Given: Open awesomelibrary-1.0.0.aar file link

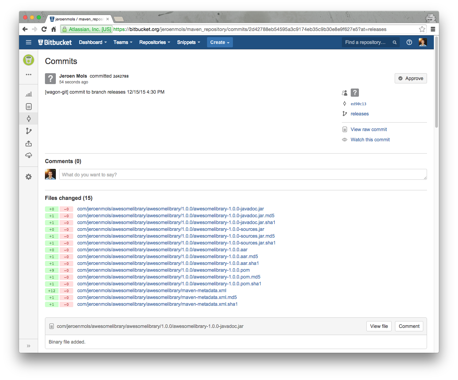Looking at the screenshot, I should pos(162,250).
